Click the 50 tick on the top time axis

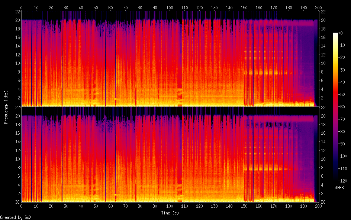point(96,7)
